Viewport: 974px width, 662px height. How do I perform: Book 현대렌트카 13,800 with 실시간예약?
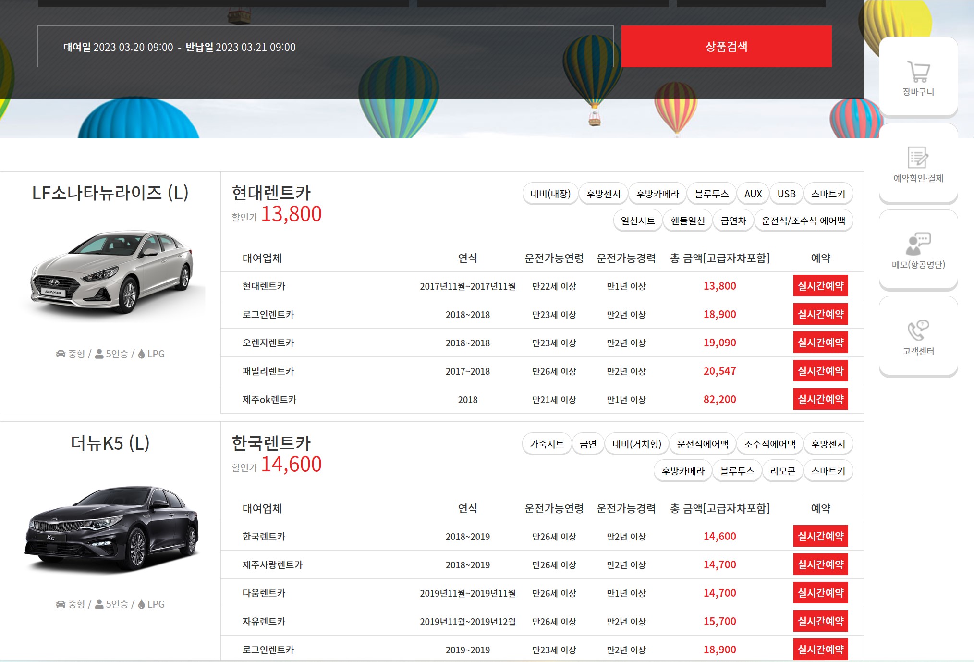pyautogui.click(x=820, y=286)
